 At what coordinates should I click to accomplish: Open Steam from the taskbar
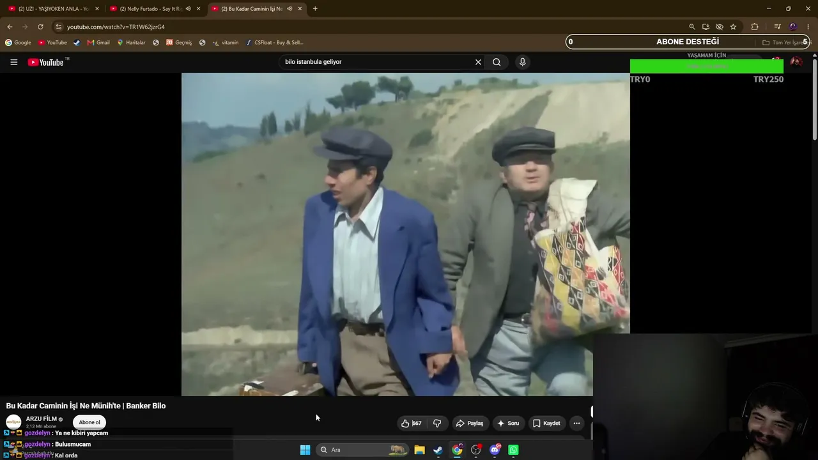pyautogui.click(x=438, y=450)
